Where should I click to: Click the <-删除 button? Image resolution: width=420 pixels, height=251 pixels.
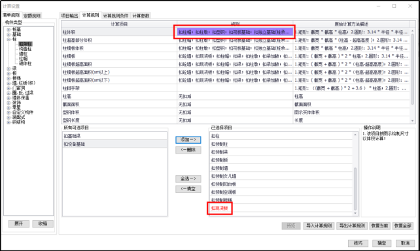point(188,150)
